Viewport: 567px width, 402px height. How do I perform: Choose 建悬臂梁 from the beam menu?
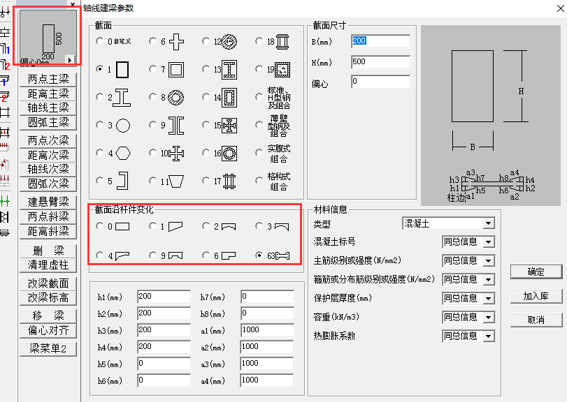click(48, 202)
